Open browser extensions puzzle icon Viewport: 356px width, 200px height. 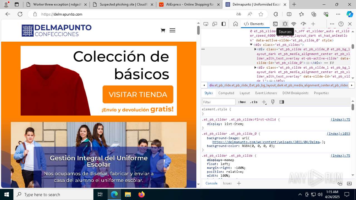click(276, 14)
